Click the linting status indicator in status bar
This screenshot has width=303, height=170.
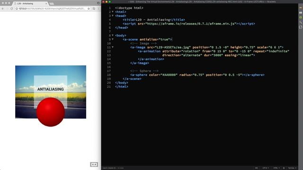[284, 168]
